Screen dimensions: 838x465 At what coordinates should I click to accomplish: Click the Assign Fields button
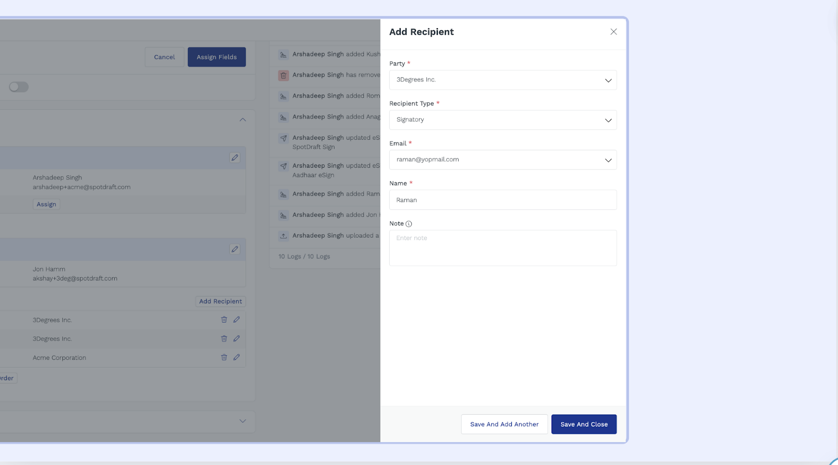click(217, 57)
